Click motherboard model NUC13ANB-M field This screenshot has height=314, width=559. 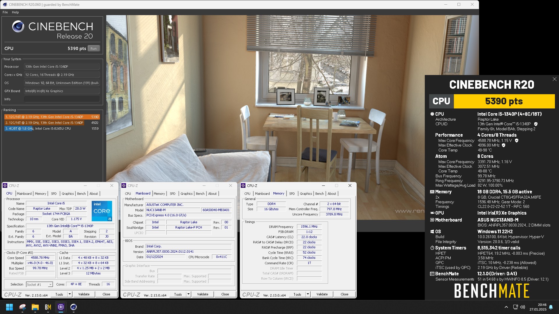coord(173,210)
